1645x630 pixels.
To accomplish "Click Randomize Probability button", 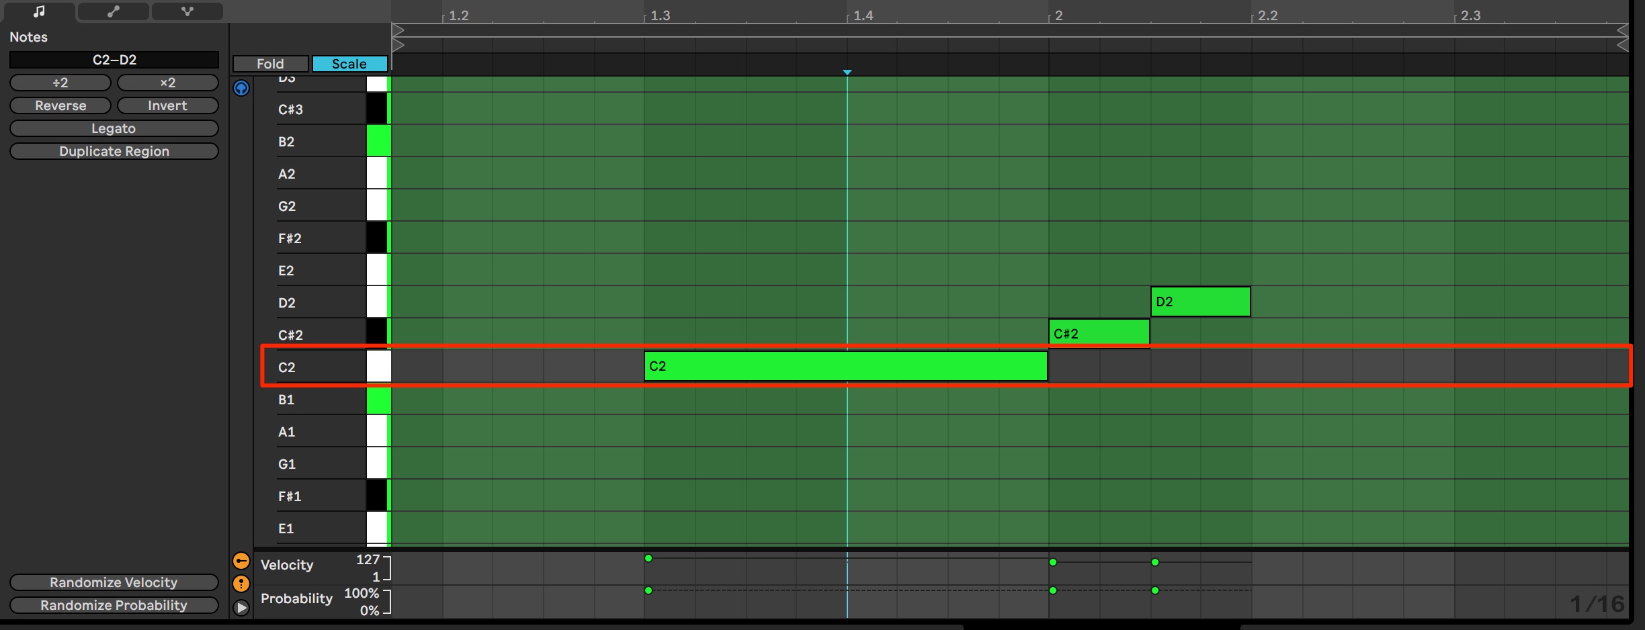I will pyautogui.click(x=114, y=605).
